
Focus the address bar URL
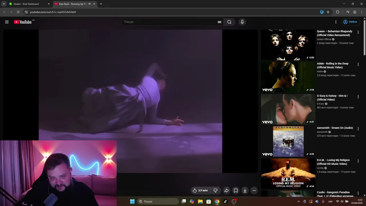53,12
